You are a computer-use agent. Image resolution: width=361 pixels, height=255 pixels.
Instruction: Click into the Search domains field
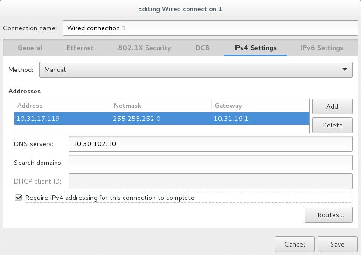pos(210,163)
